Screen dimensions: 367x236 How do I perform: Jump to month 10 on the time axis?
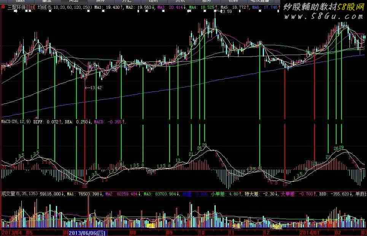201,233
